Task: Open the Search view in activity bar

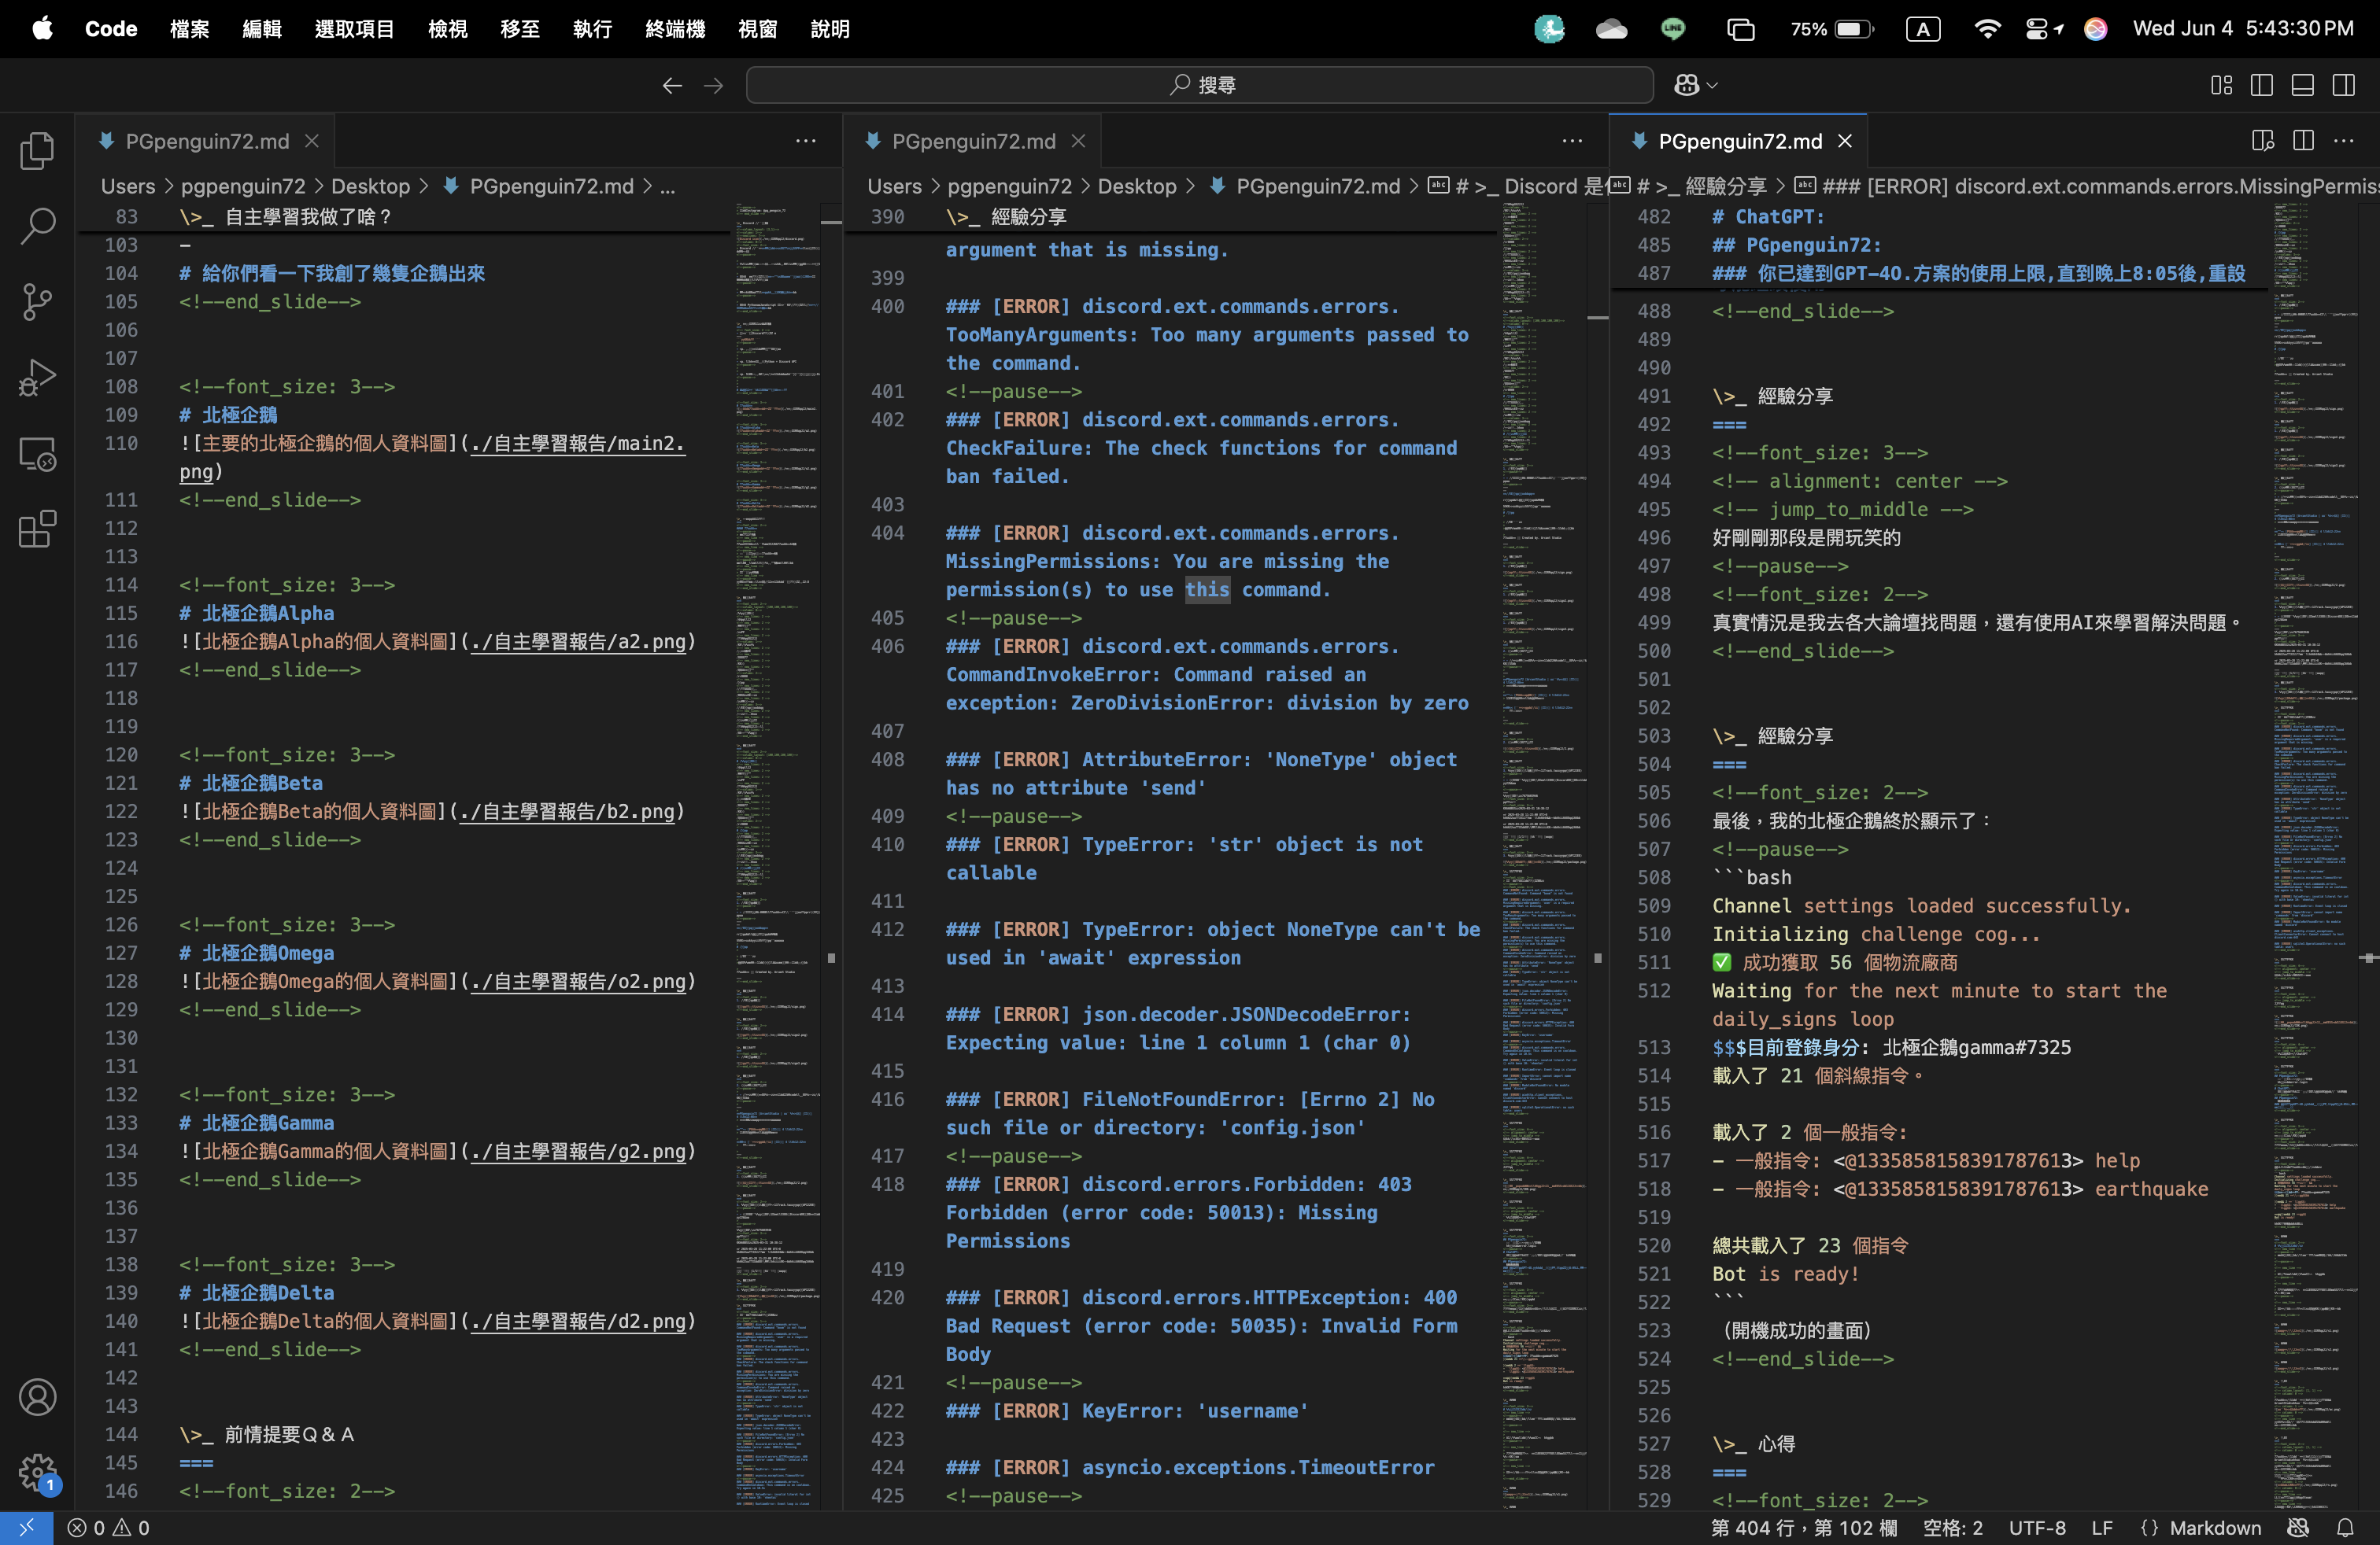Action: tap(37, 226)
